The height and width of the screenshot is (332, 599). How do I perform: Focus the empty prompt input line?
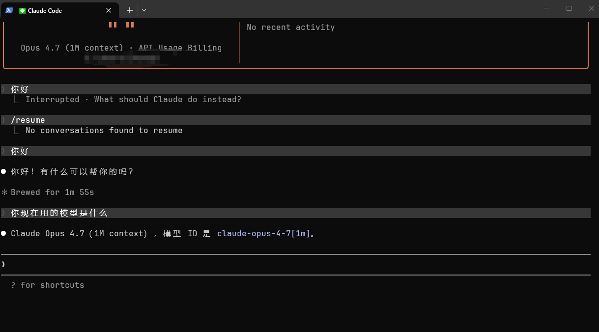296,264
